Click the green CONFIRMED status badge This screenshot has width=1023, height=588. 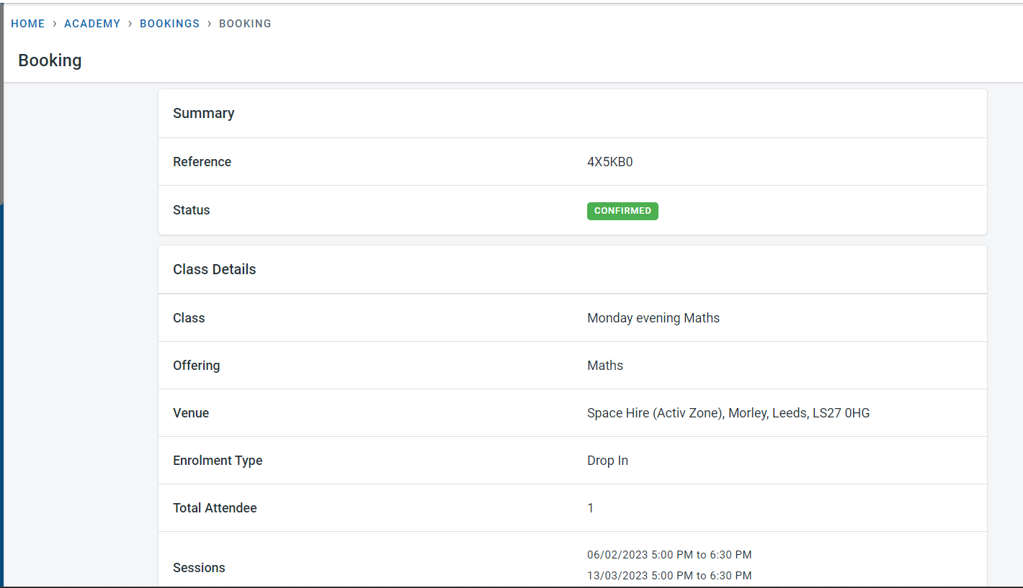click(x=622, y=211)
